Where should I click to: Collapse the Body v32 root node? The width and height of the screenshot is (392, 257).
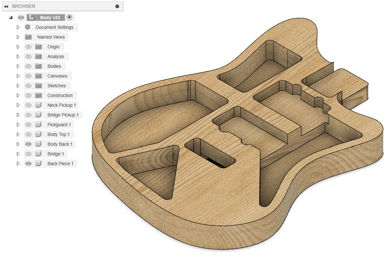click(x=11, y=18)
